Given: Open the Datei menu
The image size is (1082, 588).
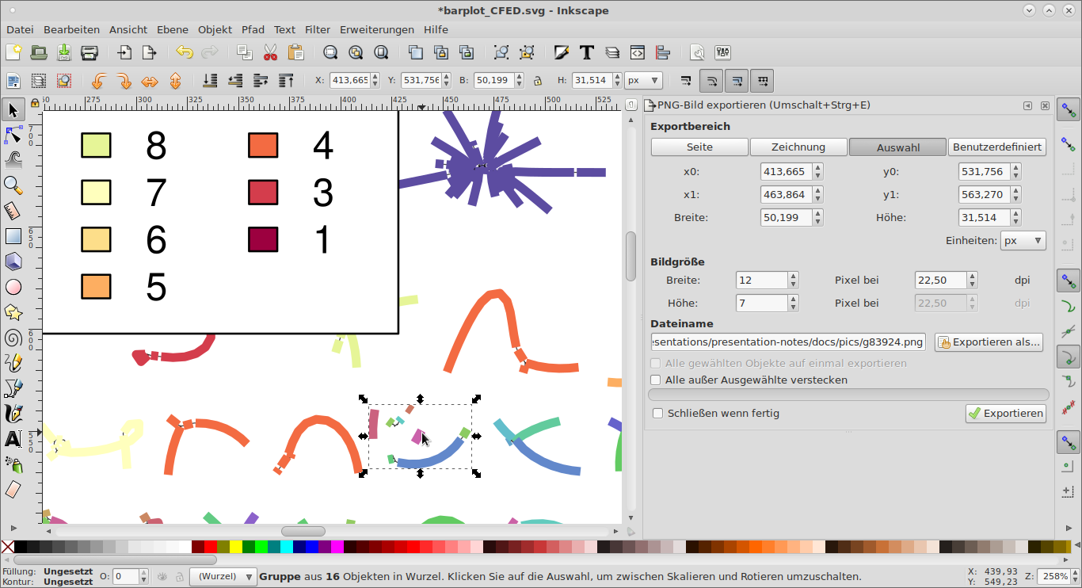Looking at the screenshot, I should click(20, 29).
